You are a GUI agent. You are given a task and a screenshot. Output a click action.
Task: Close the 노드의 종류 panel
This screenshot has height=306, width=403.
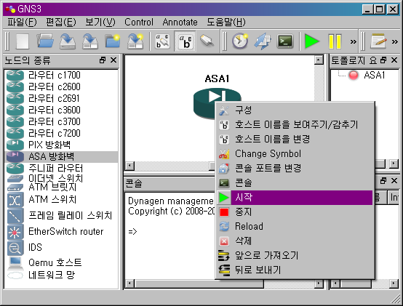point(113,60)
